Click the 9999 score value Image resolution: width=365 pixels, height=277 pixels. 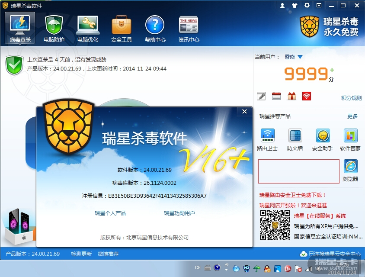coord(306,74)
